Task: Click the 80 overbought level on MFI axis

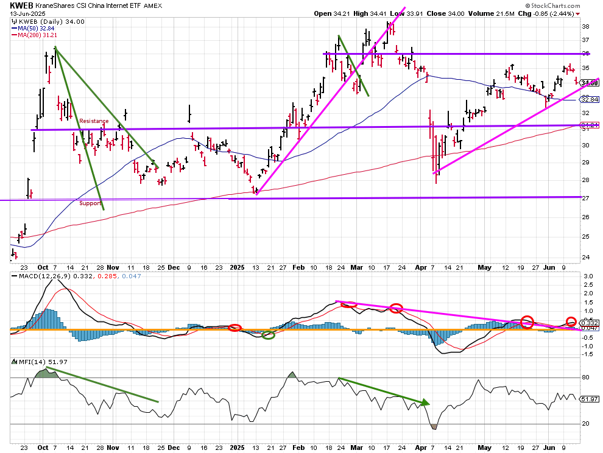Action: point(585,377)
